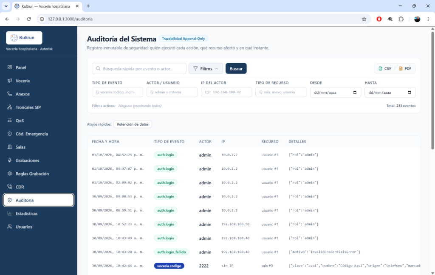435x275 pixels.
Task: Click the Buscar button
Action: [236, 68]
